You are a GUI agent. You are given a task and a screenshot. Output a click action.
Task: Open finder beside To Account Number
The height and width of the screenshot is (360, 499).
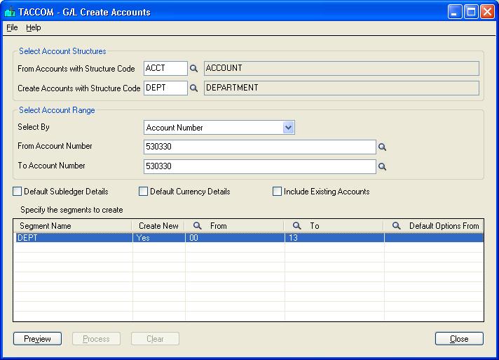point(382,166)
